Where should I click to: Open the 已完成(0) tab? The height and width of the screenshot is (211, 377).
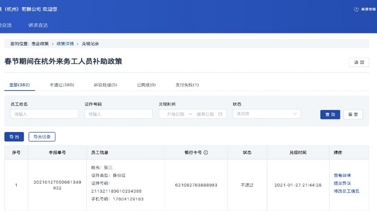click(146, 85)
